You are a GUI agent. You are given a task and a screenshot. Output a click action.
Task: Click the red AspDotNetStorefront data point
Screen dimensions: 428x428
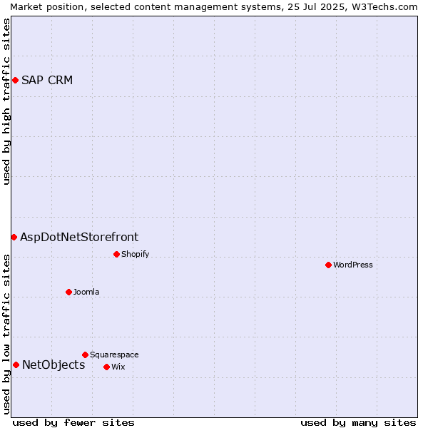[14, 238]
